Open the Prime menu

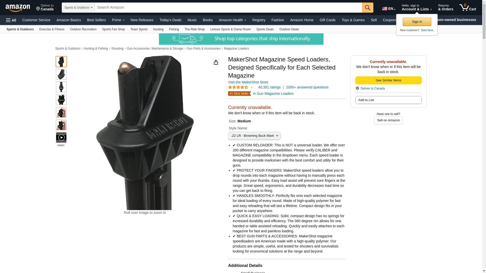point(118,20)
